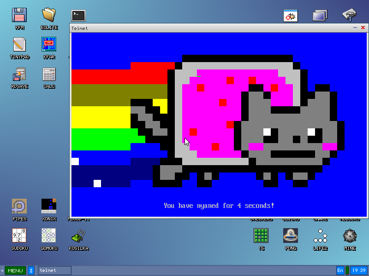Image resolution: width=369 pixels, height=276 pixels.
Task: Toggle the taskbar arrow control
Action: tap(30, 270)
